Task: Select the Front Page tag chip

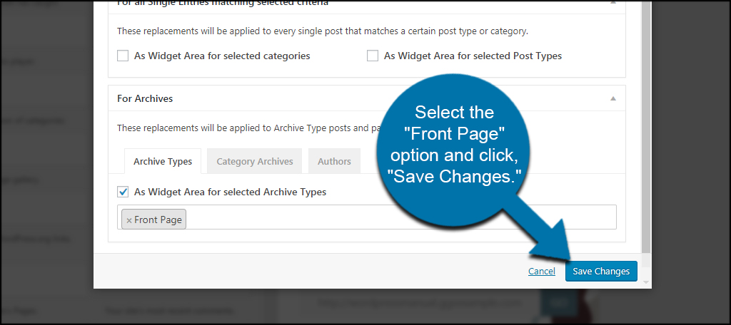Action: tap(154, 220)
